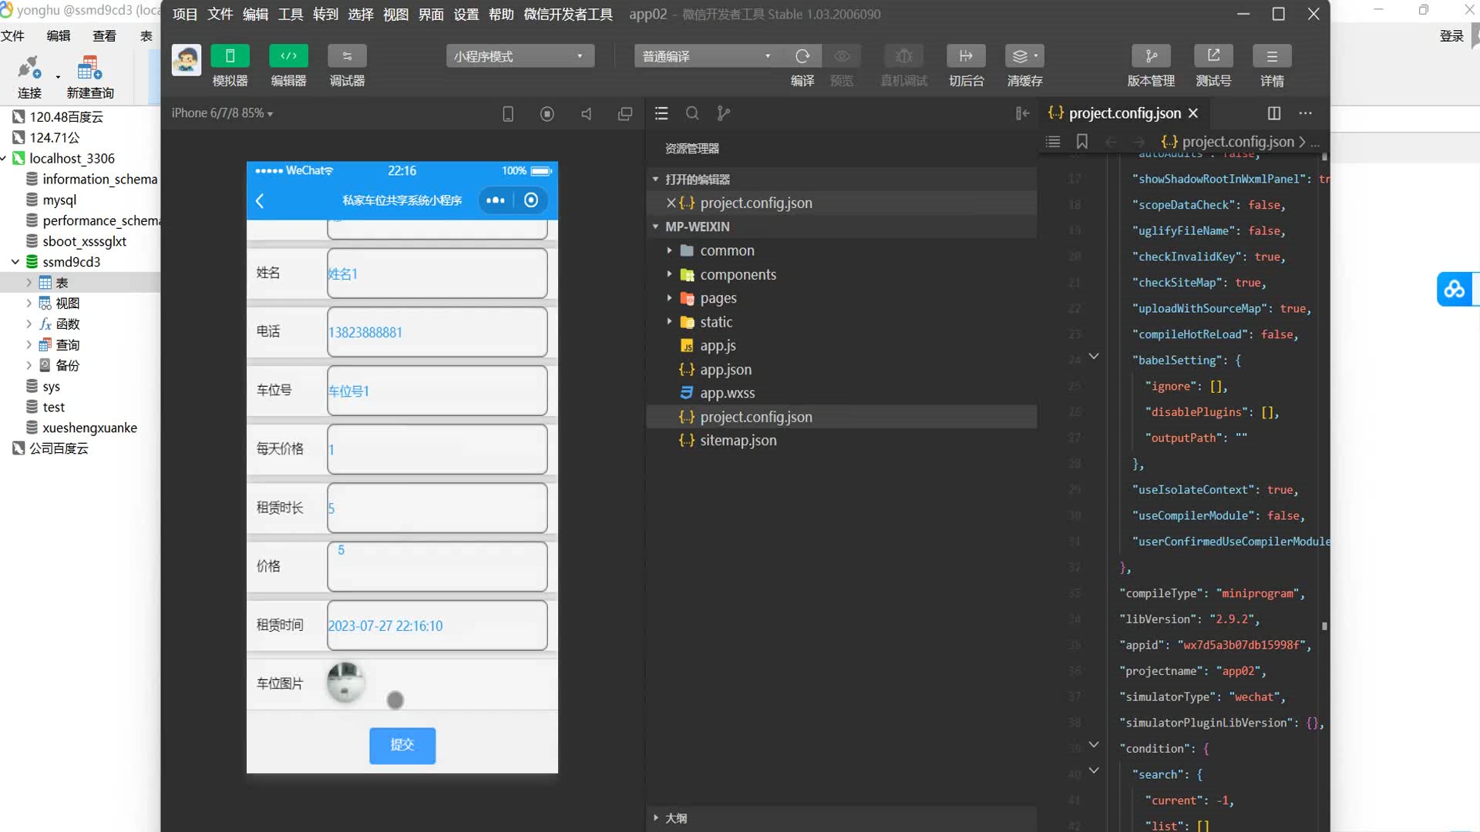Open the version management icon
This screenshot has width=1480, height=832.
click(1151, 56)
